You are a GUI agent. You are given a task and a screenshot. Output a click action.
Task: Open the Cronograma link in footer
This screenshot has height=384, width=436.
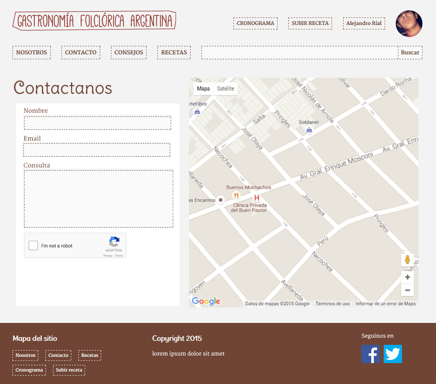pyautogui.click(x=29, y=370)
